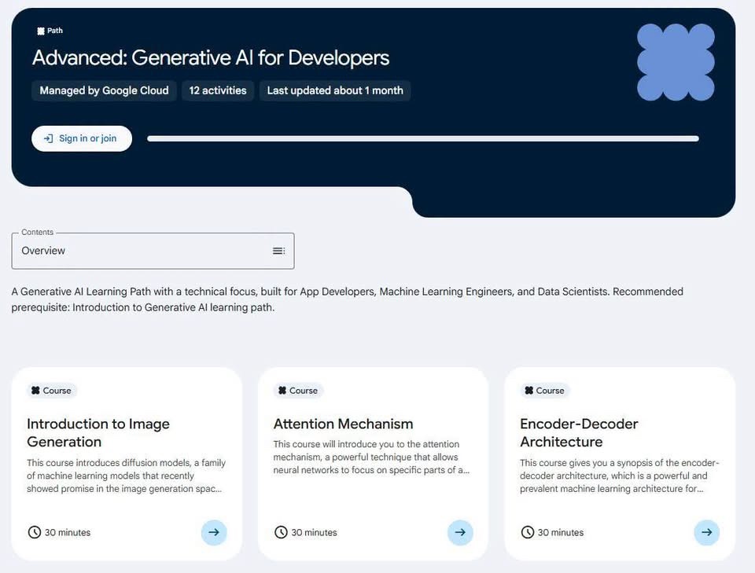Click the 12 activities chip

click(218, 90)
